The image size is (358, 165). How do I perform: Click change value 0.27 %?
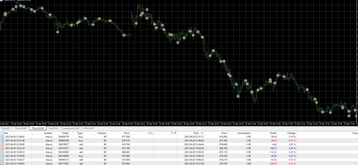pos(292,156)
